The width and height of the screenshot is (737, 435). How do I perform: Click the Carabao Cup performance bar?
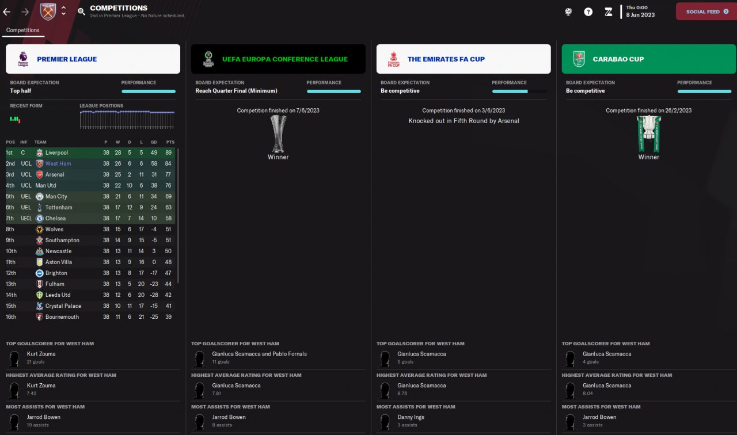pos(705,91)
